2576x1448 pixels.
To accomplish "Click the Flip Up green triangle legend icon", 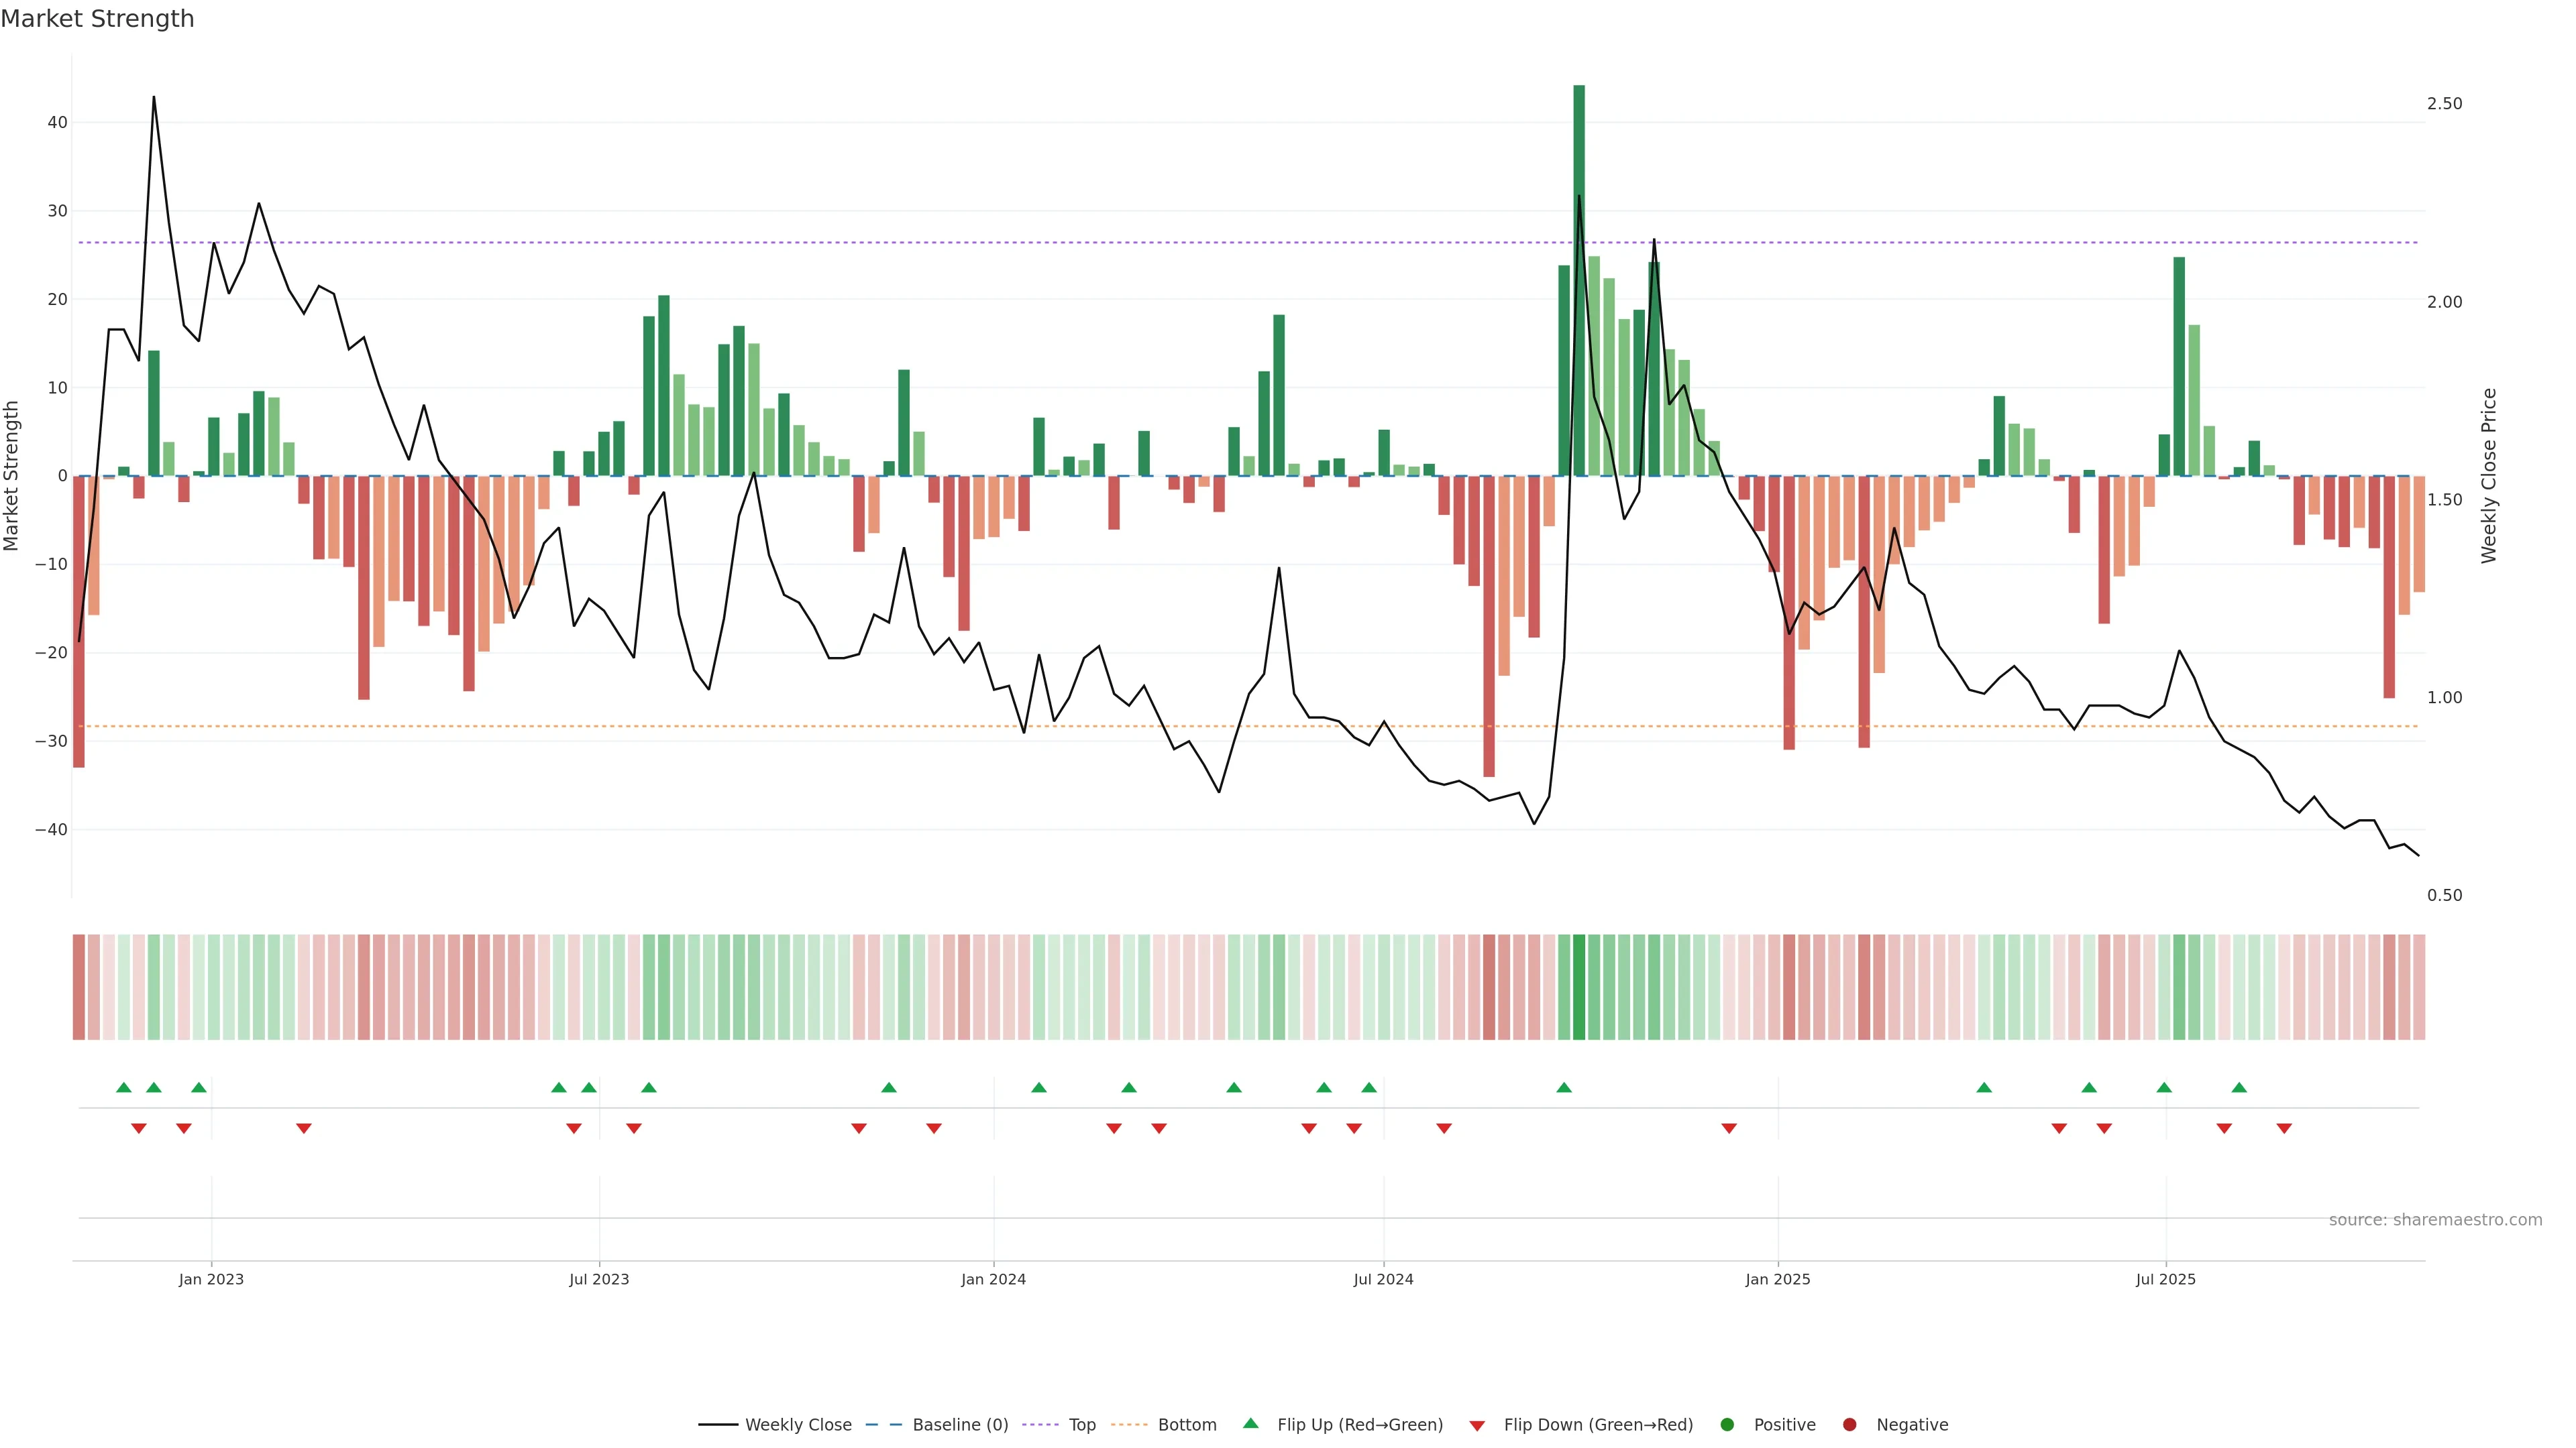I will coord(1250,1424).
